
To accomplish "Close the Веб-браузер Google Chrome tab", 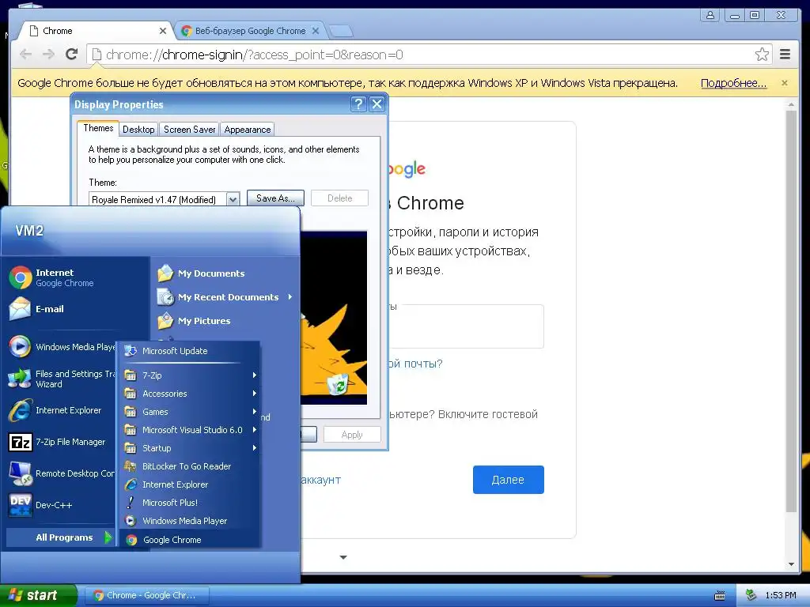I will [x=316, y=31].
